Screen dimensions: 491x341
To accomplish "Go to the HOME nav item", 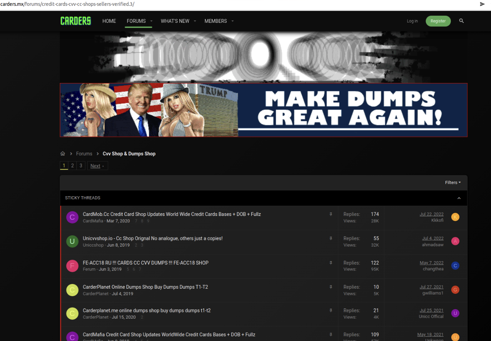I will tap(109, 21).
